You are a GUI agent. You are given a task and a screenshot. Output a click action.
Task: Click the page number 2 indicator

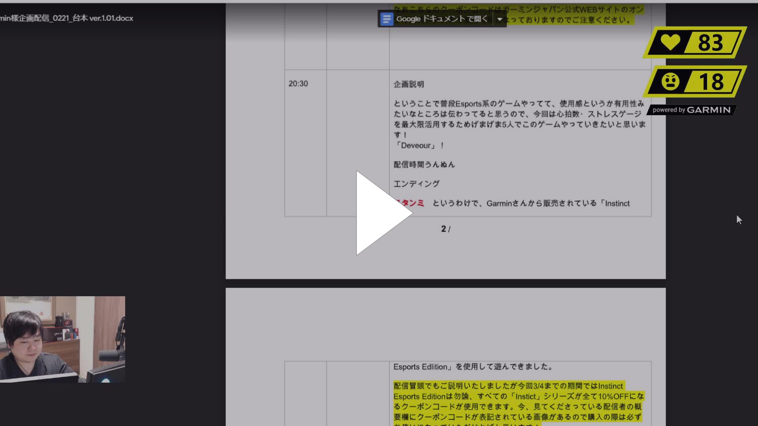pos(445,228)
